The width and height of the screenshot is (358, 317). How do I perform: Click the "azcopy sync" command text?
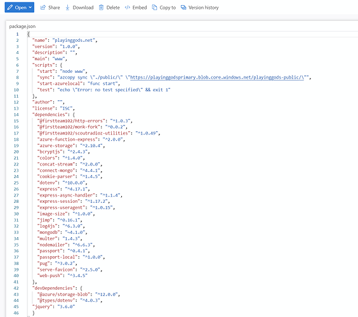point(73,77)
